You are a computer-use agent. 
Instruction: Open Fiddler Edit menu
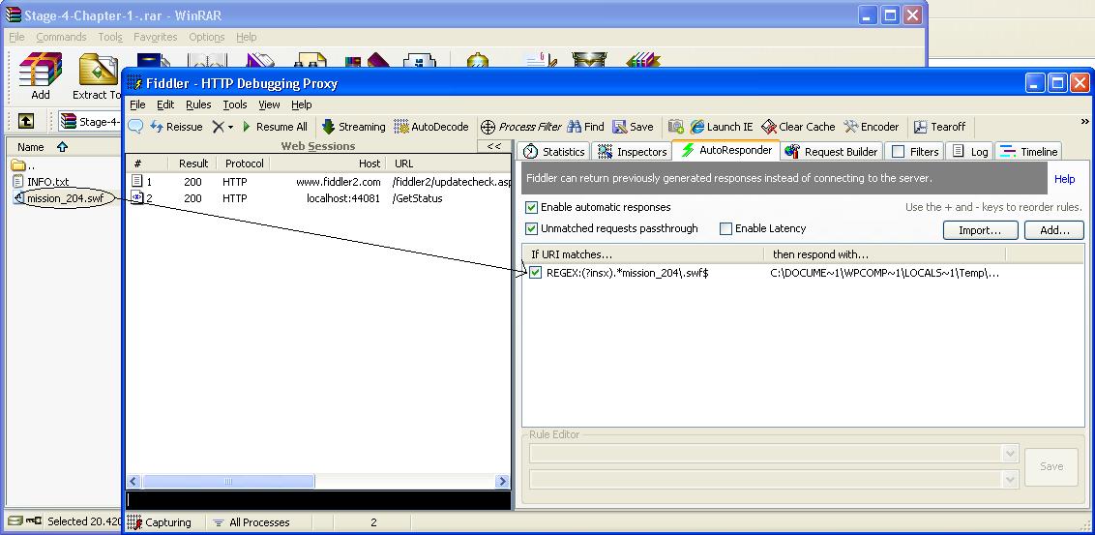coord(165,104)
